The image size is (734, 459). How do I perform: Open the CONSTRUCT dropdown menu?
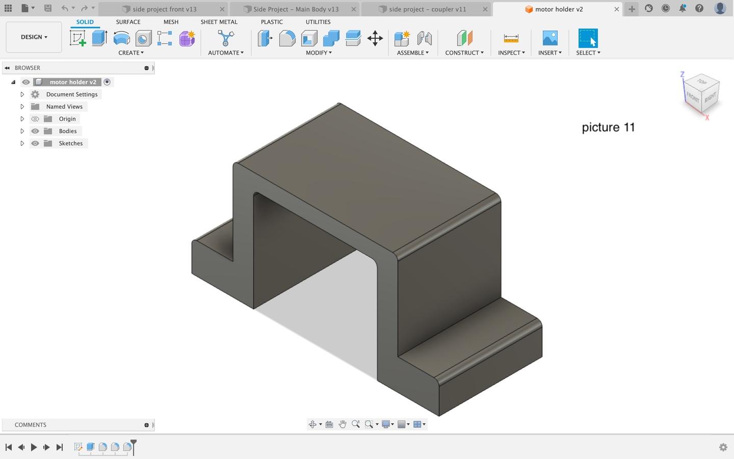[464, 53]
